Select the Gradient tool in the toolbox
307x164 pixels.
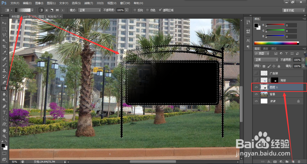(4, 88)
